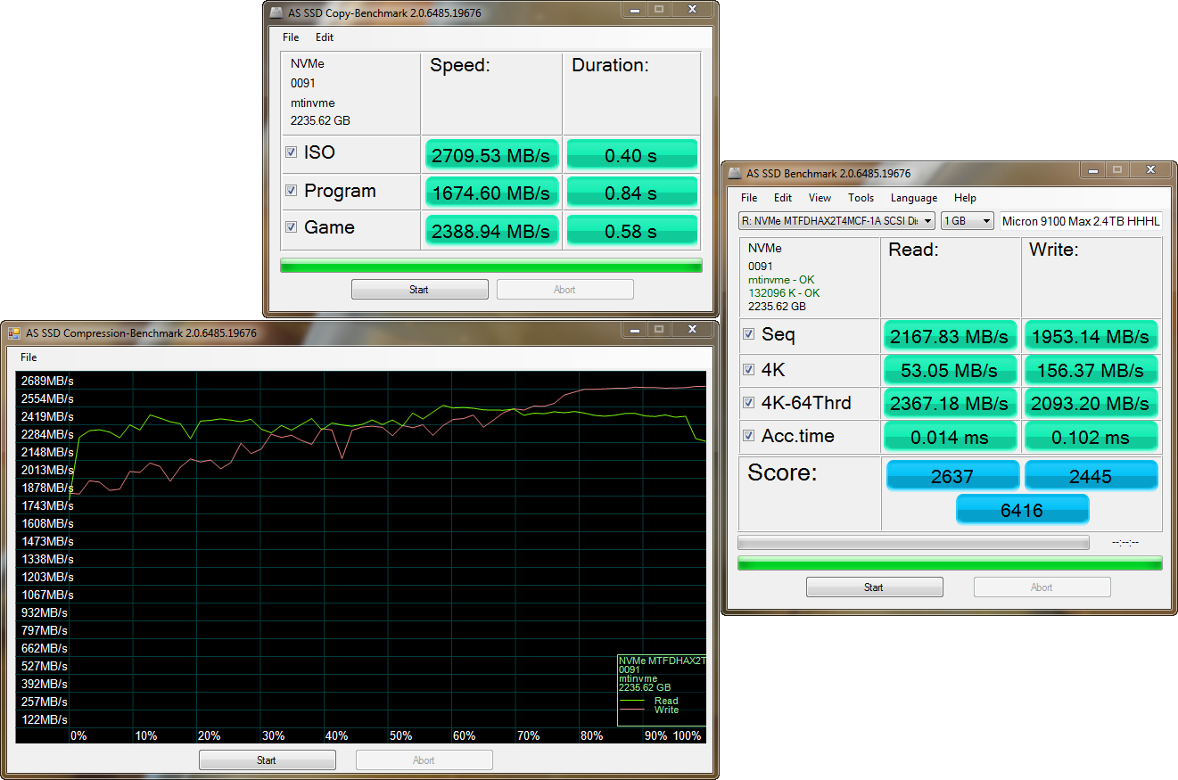Click the access time 0.014 ms read value

click(x=951, y=437)
